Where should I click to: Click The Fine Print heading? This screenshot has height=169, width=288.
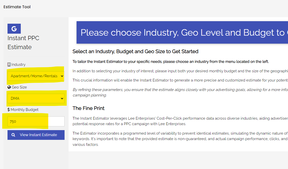89,108
